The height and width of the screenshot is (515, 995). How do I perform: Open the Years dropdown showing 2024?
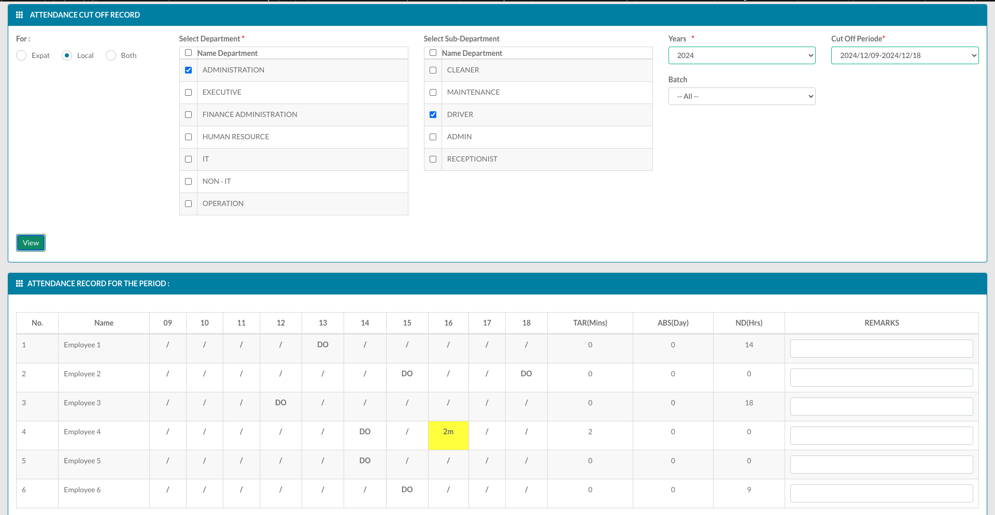(742, 55)
